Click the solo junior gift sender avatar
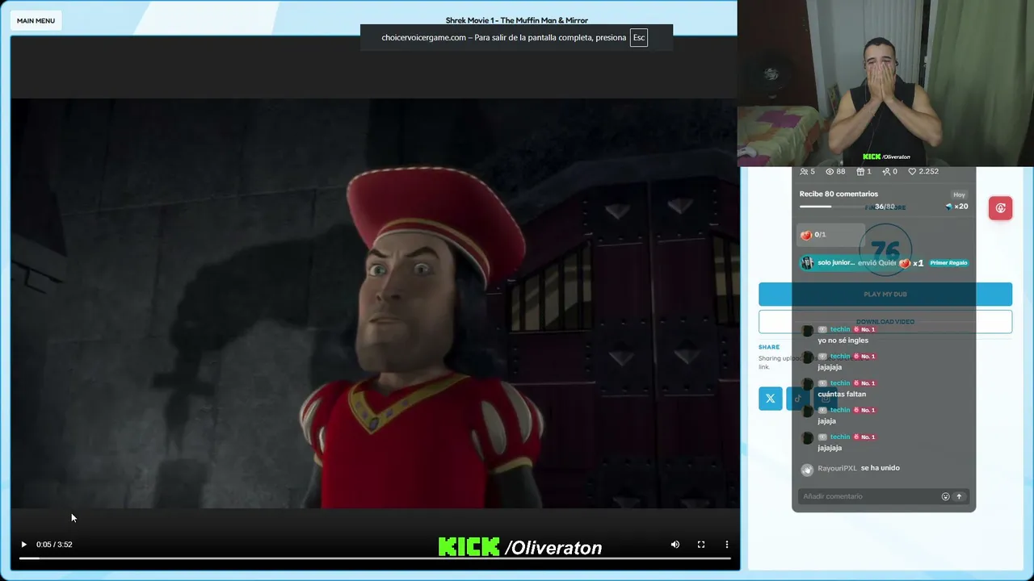The image size is (1034, 581). coord(806,263)
